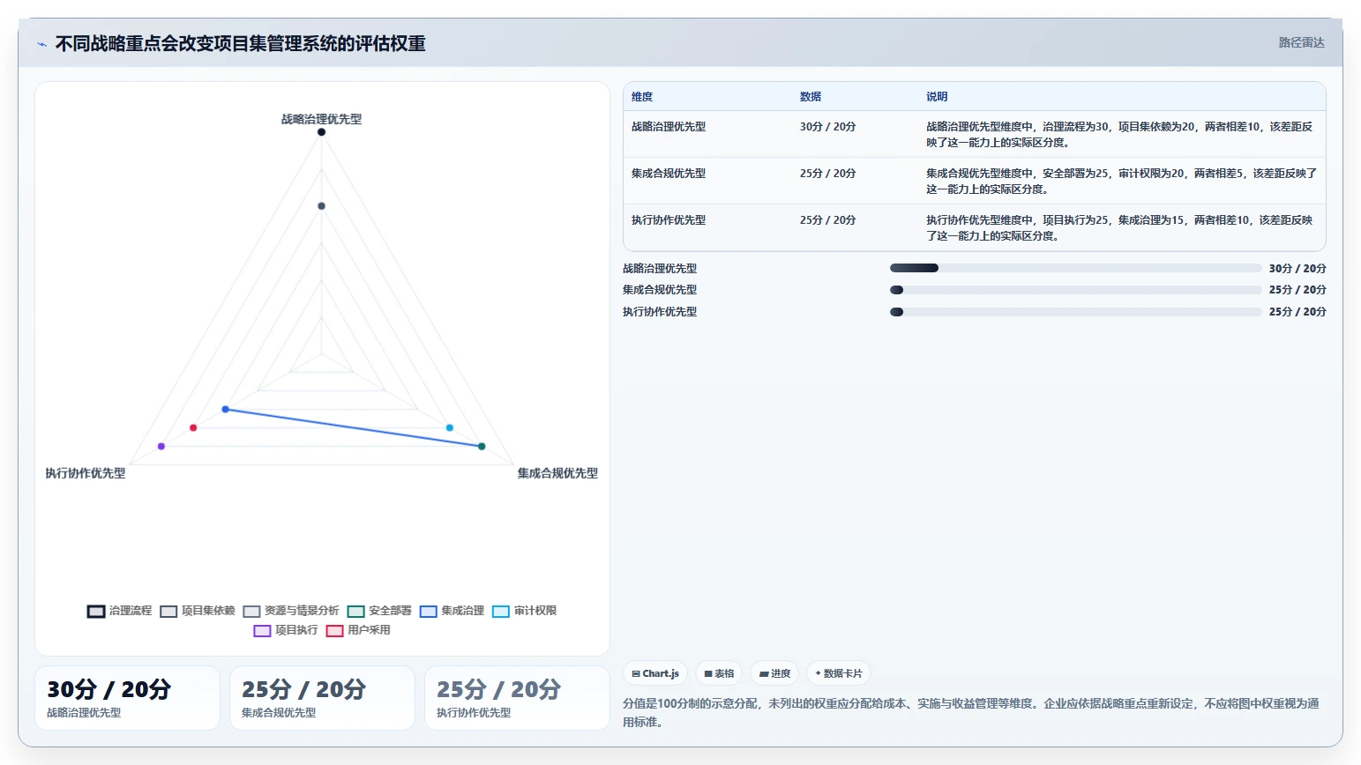Click the 30分 / 20分 cell in the table
The height and width of the screenshot is (765, 1361).
(x=828, y=127)
